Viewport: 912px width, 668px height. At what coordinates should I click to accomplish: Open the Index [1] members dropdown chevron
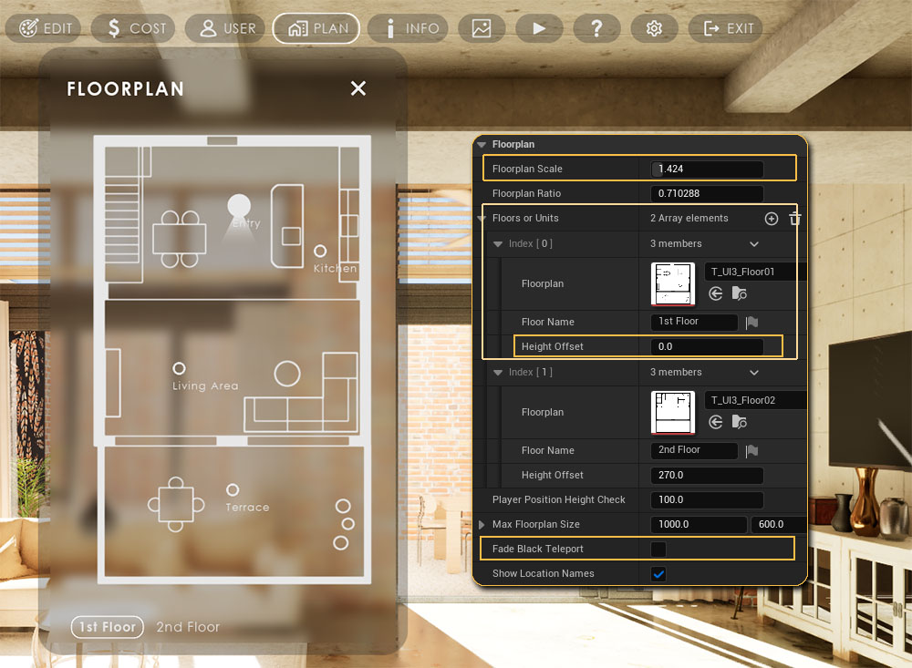(x=754, y=373)
